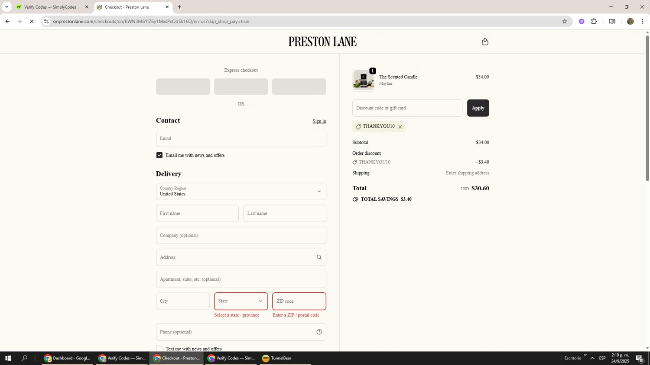
Task: Bookmark this page with the star icon
Action: (x=564, y=21)
